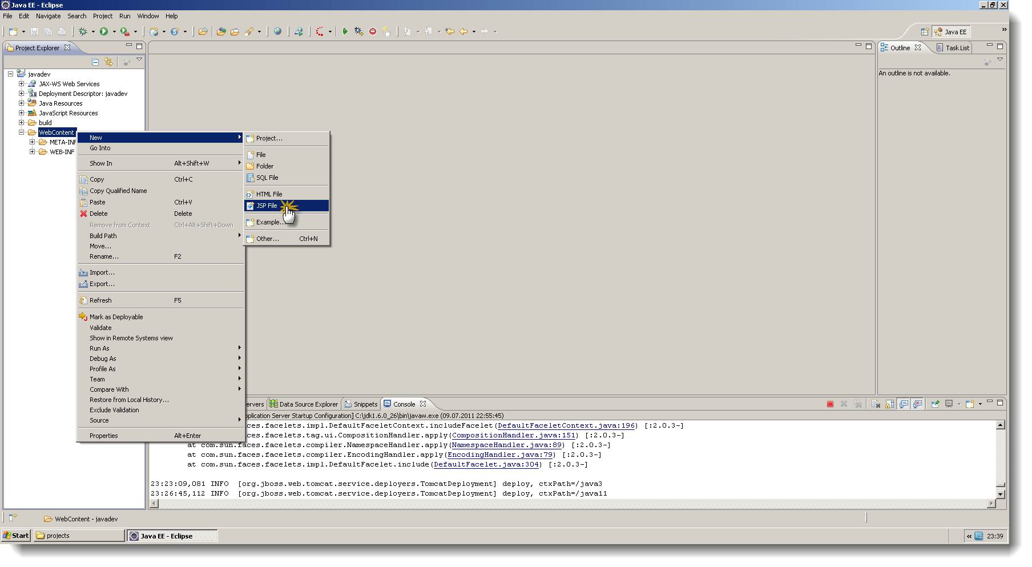The height and width of the screenshot is (567, 1032).
Task: Disable Show Console When Standard Error Changes
Action: coord(916,404)
